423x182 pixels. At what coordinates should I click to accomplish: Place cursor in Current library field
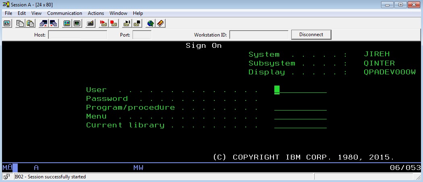[x=300, y=125]
